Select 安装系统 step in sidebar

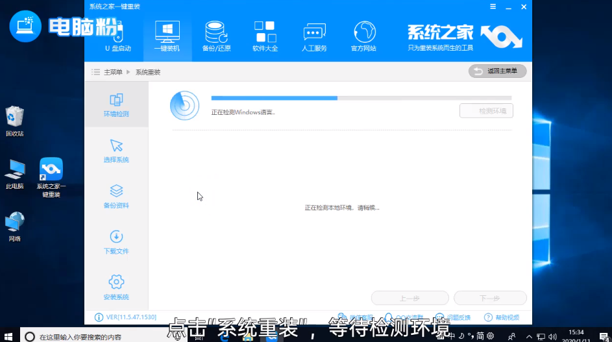[x=116, y=287]
